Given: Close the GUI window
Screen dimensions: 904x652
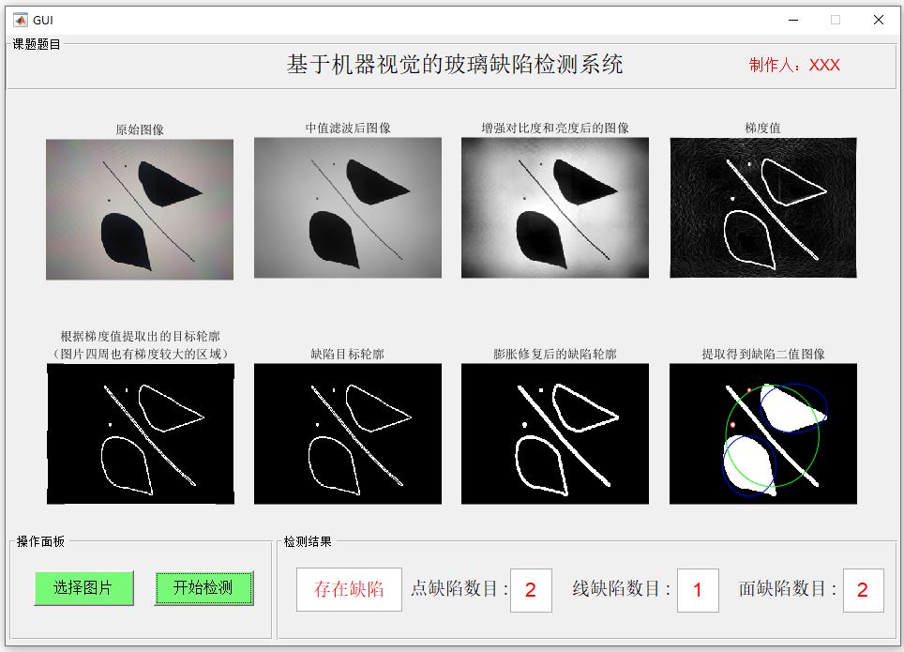Looking at the screenshot, I should tap(878, 21).
